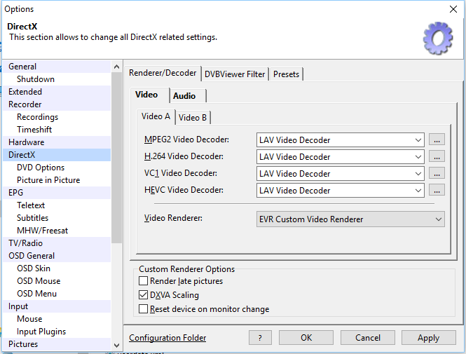Screen dimensions: 466x354
Task: Open H.264 decoder configuration ellipsis button
Action: [437, 157]
